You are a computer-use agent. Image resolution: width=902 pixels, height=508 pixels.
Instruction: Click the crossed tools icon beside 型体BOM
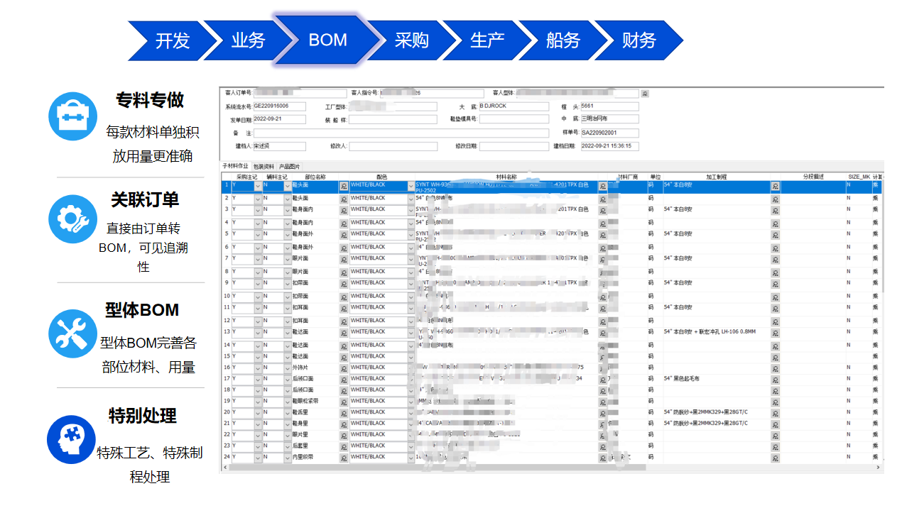(x=72, y=333)
